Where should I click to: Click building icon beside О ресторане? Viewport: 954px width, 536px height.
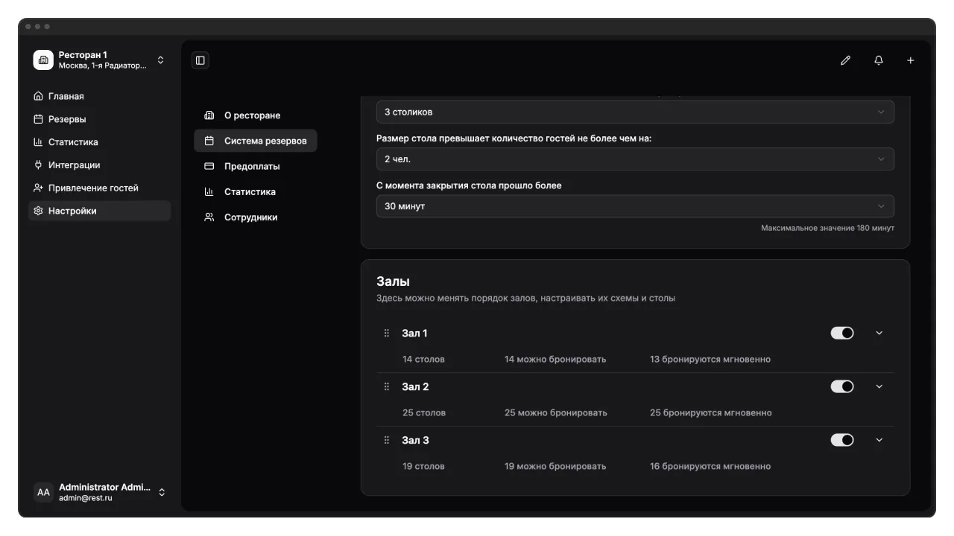[x=209, y=115]
